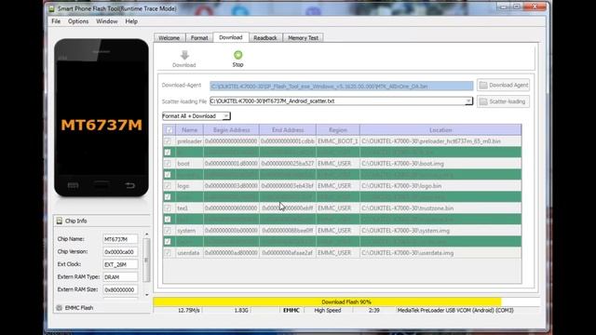This screenshot has width=596, height=335.
Task: Toggle the select-all checkbox in table header
Action: coord(169,130)
